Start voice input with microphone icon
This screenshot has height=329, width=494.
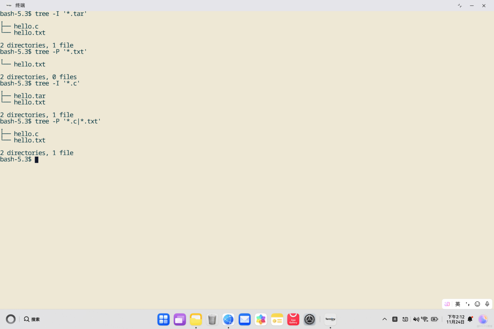tap(487, 304)
